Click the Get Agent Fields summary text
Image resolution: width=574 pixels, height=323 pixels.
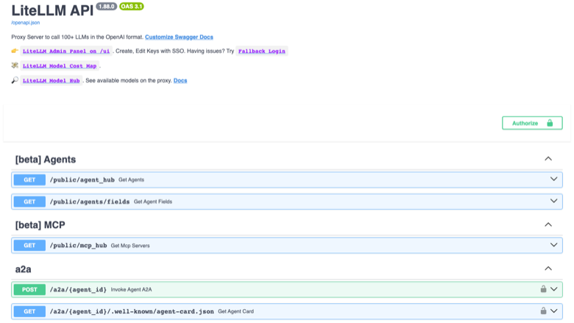pyautogui.click(x=153, y=202)
